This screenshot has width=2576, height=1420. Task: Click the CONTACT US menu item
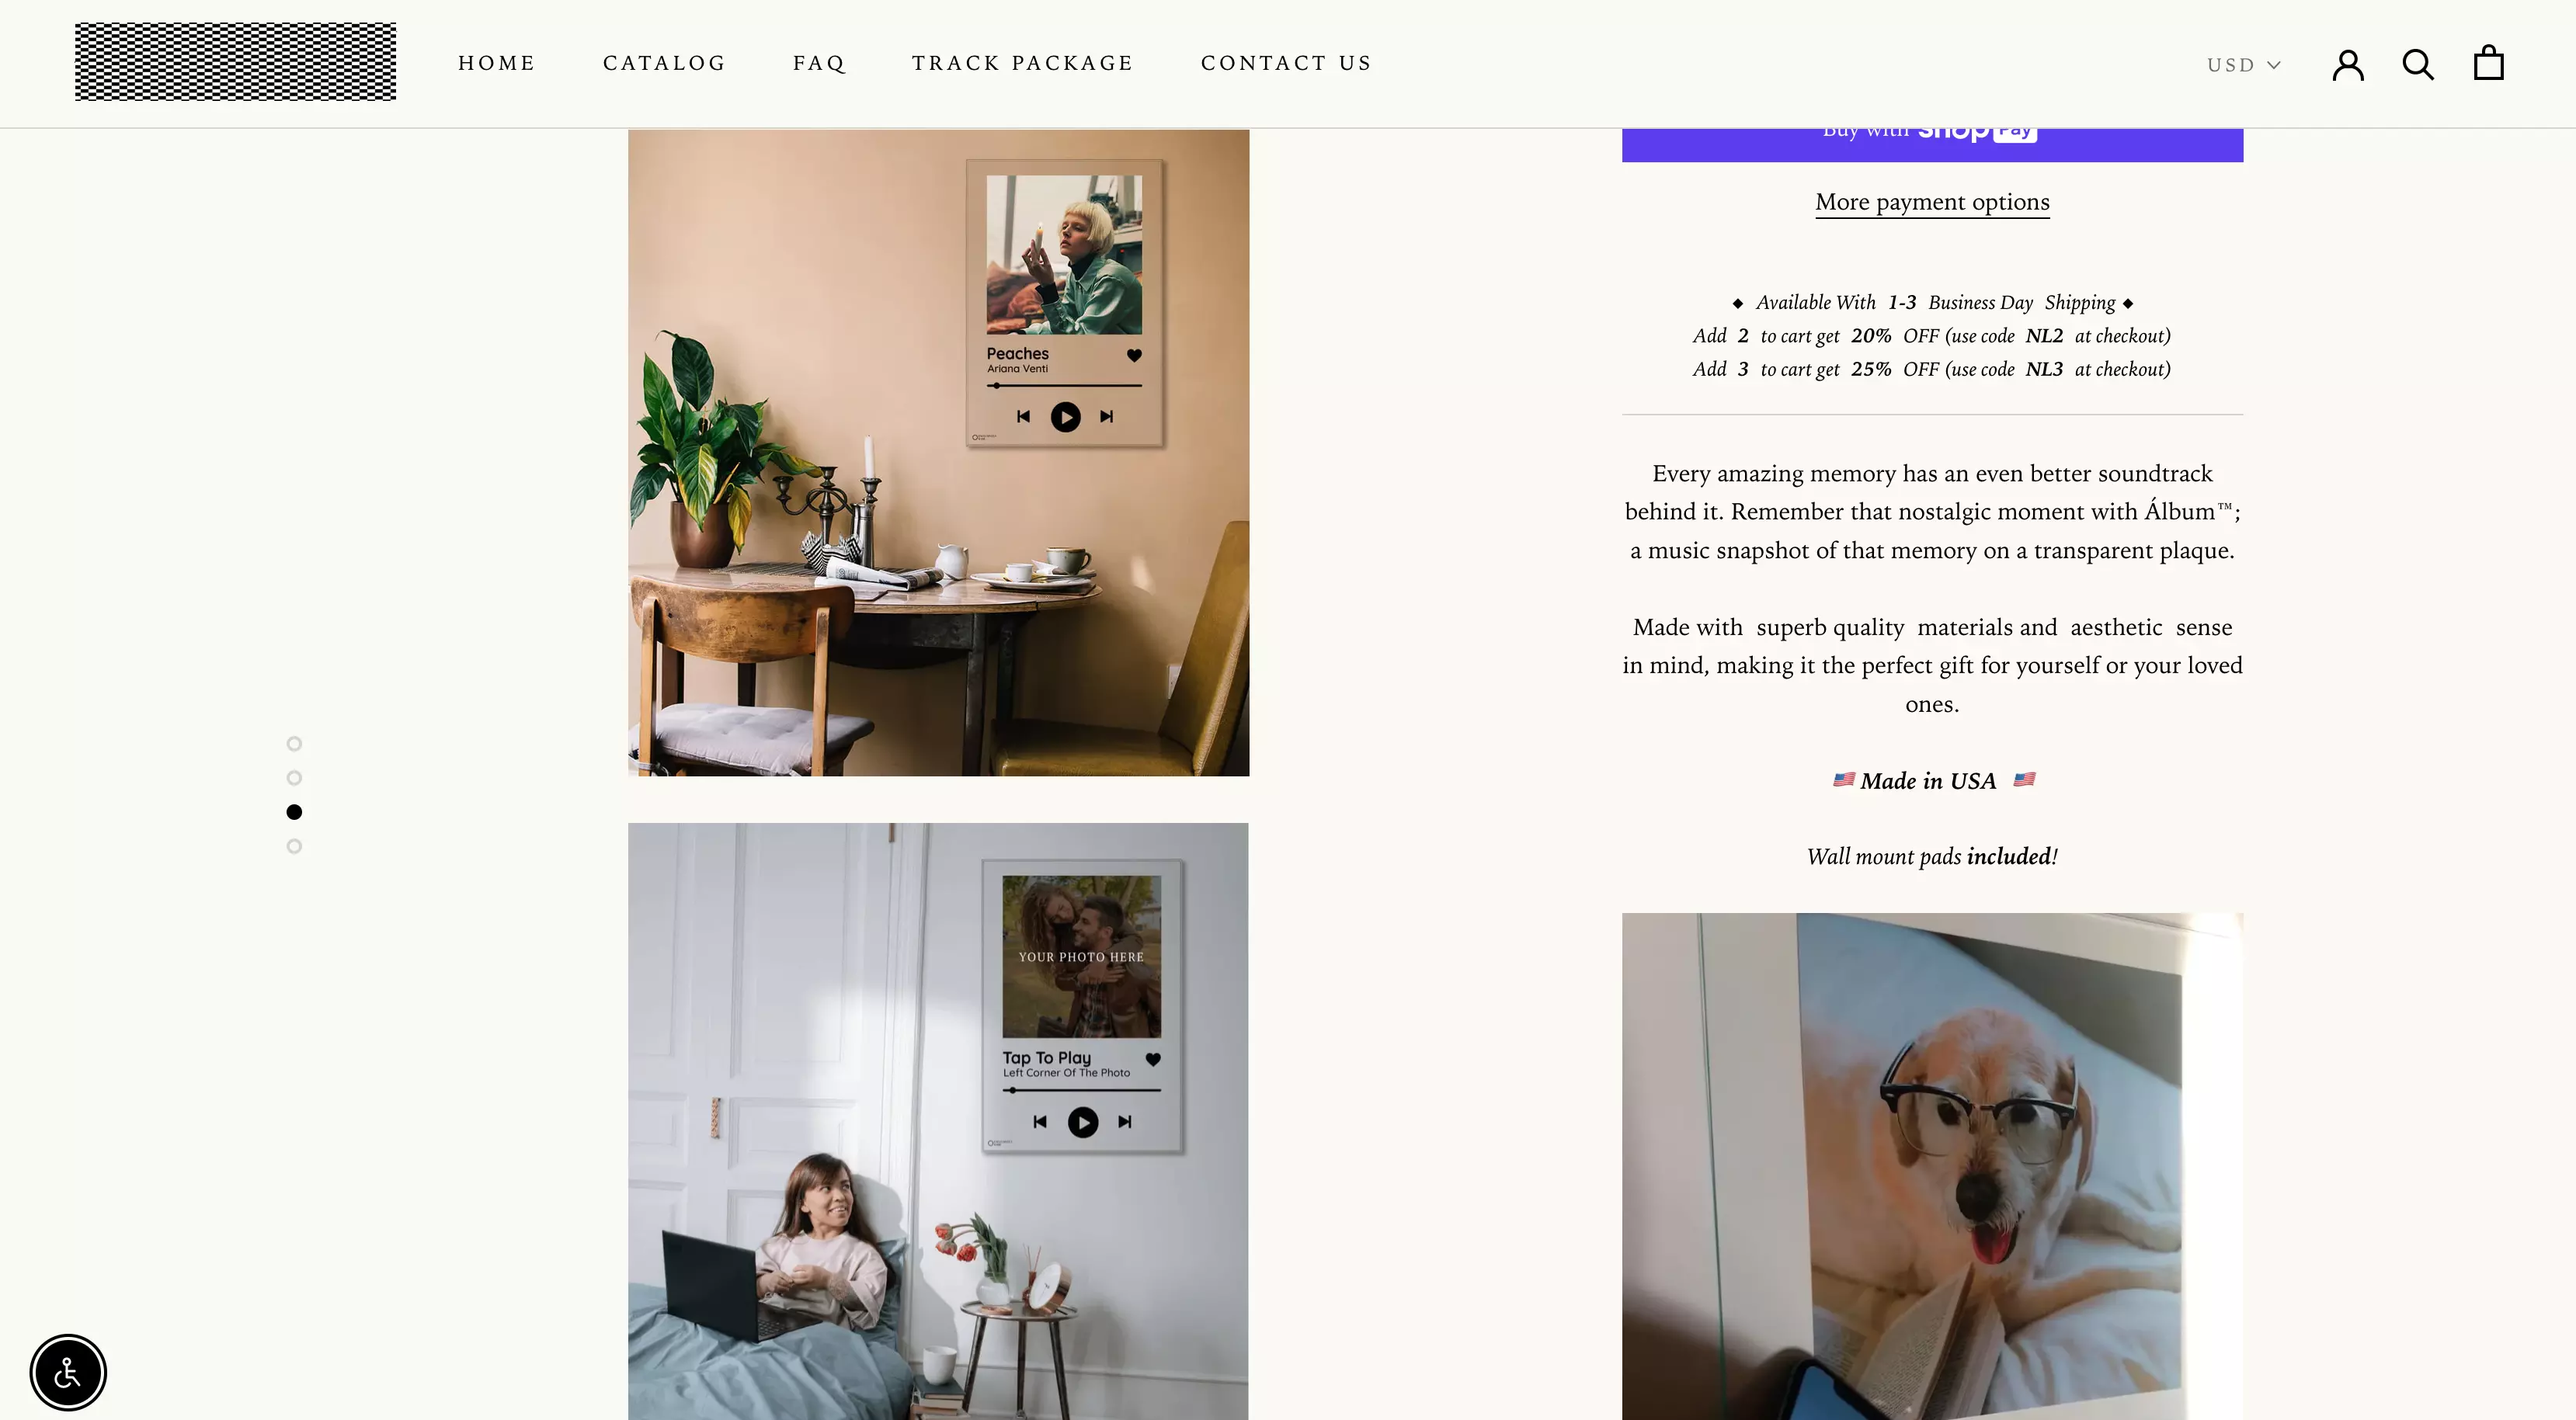click(x=1285, y=61)
